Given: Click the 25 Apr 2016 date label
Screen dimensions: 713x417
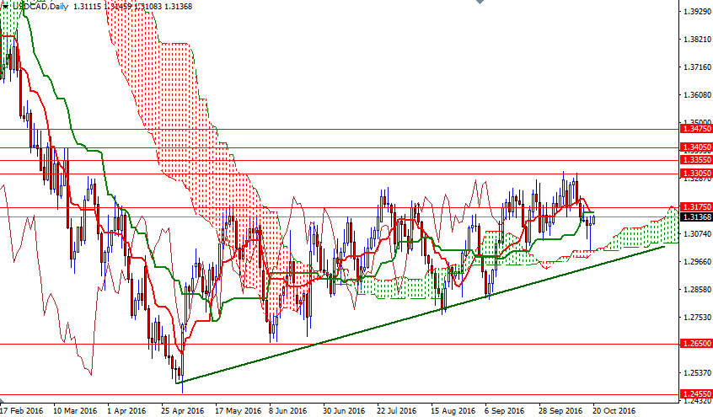Looking at the screenshot, I should [x=183, y=411].
